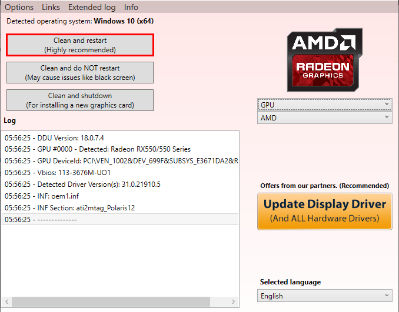Screen dimensions: 399x312
Task: Click the log scrollbar's right arrow
Action: (x=234, y=302)
